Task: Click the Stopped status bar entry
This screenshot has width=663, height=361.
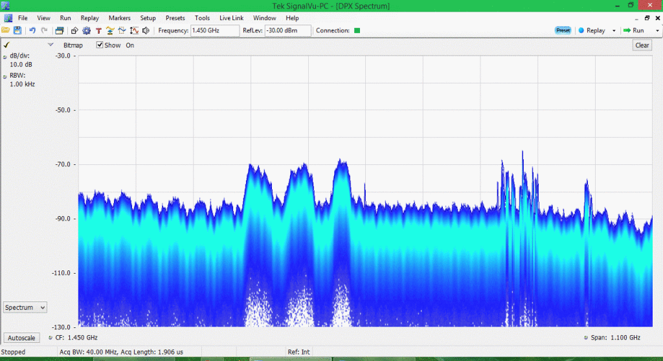Action: click(x=13, y=352)
